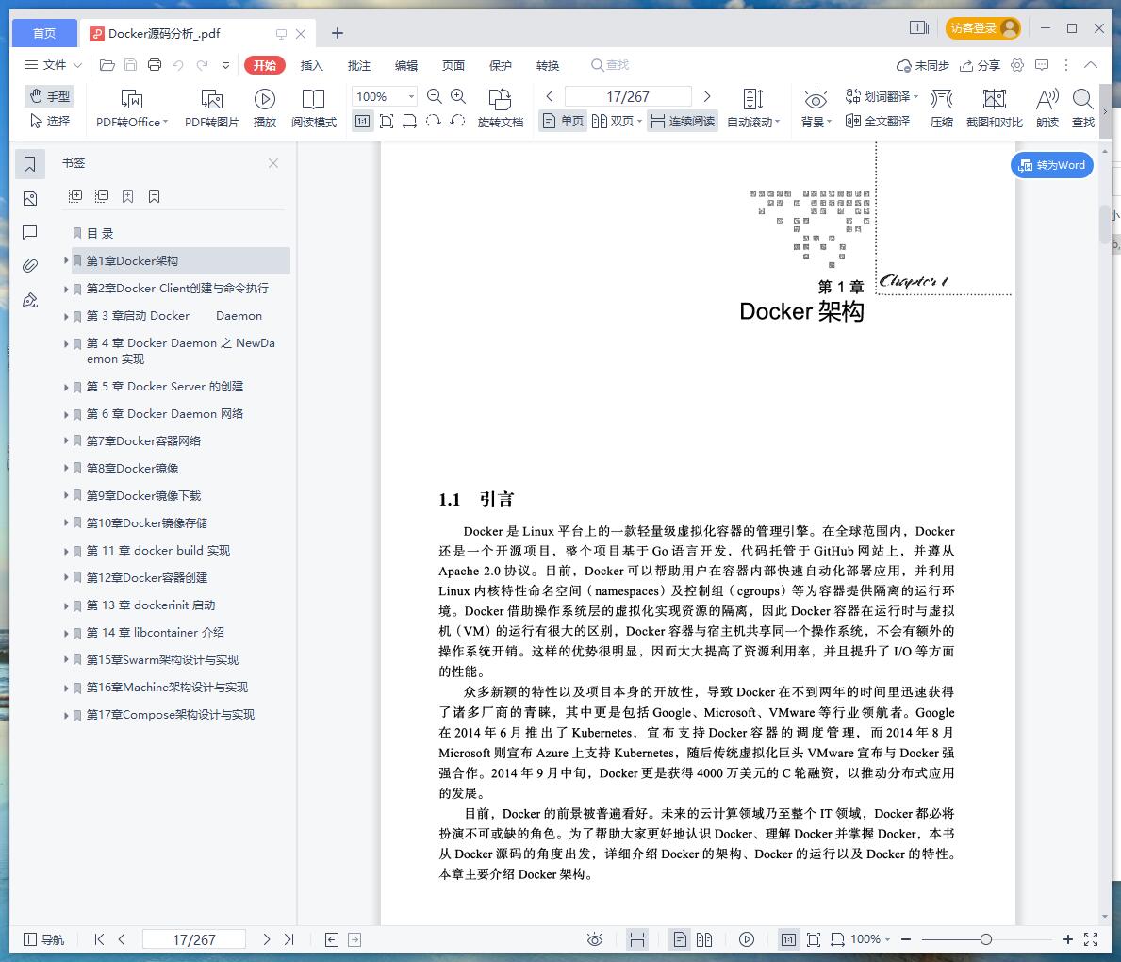
Task: Open 自动滚动 auto scroll dropdown
Action: 753,108
